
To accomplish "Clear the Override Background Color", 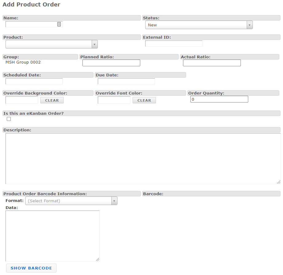I will (52, 100).
